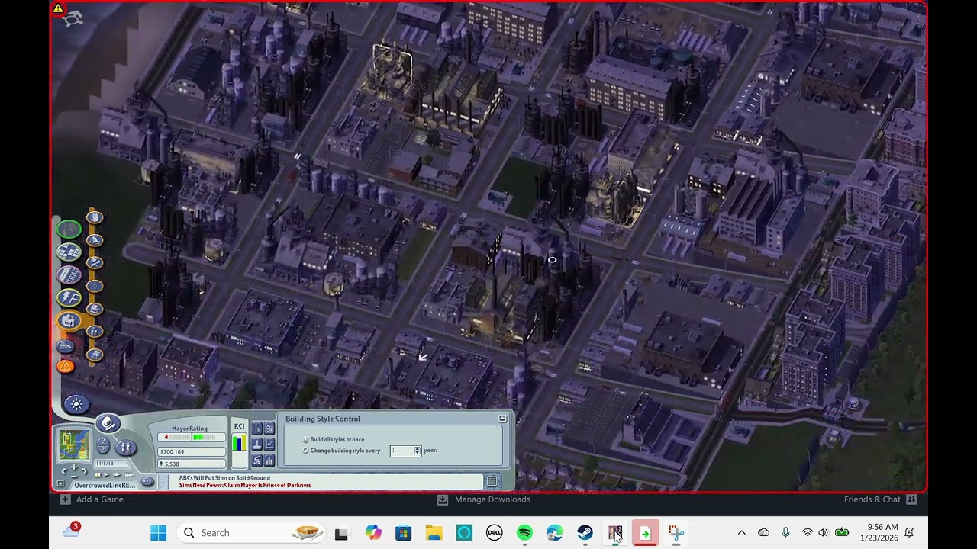Open the volume control in system tray
The image size is (977, 549).
tap(823, 533)
